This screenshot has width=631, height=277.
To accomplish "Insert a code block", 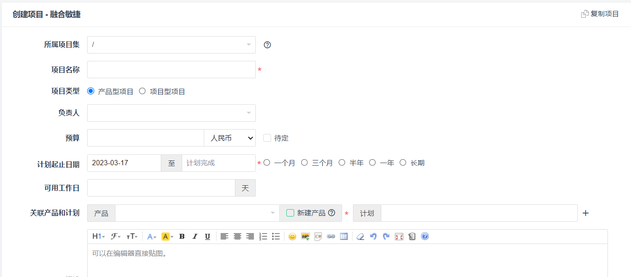I will pyautogui.click(x=318, y=237).
